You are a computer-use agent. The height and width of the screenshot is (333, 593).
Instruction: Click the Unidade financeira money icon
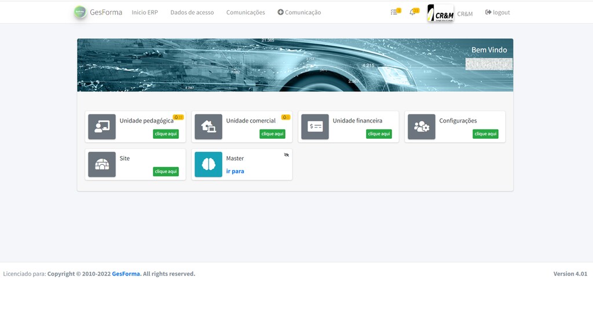coord(315,127)
